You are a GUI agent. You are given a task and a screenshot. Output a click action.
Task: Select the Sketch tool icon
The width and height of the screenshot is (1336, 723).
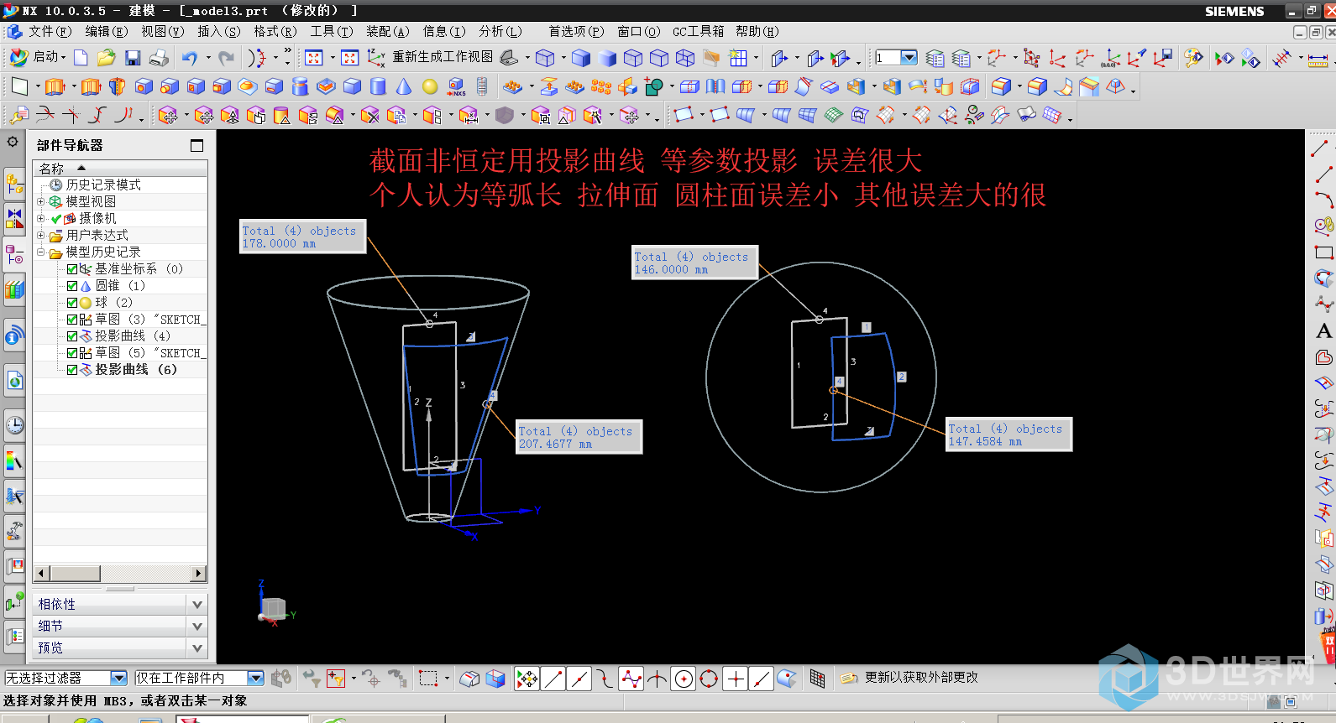[18, 86]
